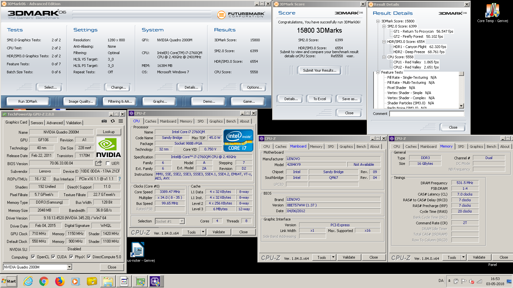Click the BIOS export share icon in GPU-Z
Screen dimensions: 513x288
click(x=98, y=163)
